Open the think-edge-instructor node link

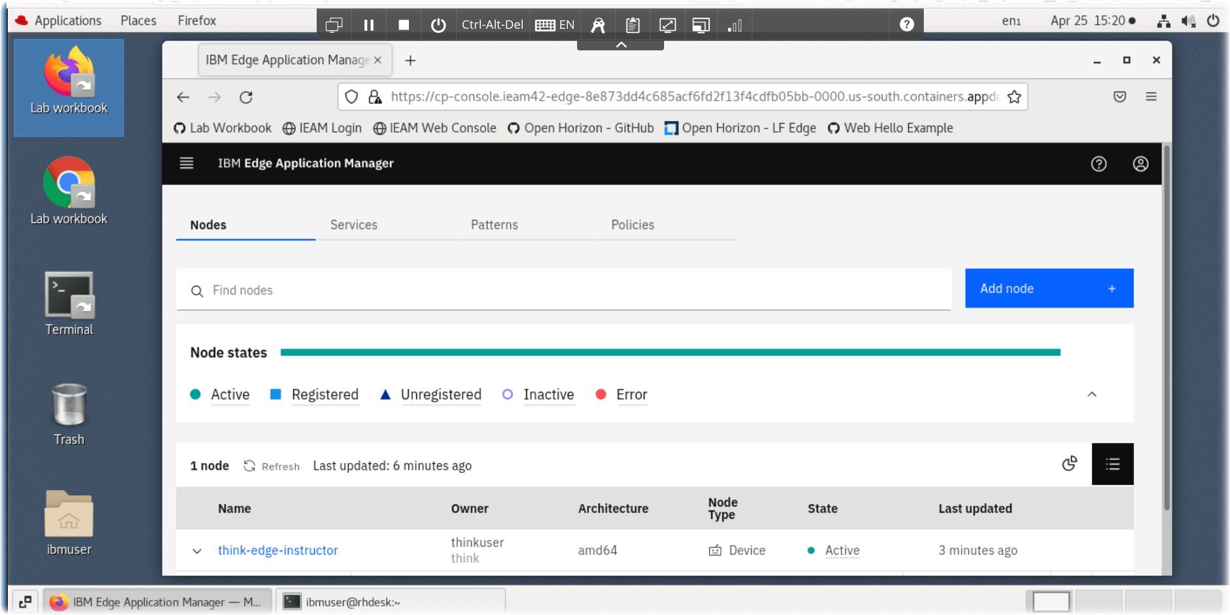coord(277,550)
